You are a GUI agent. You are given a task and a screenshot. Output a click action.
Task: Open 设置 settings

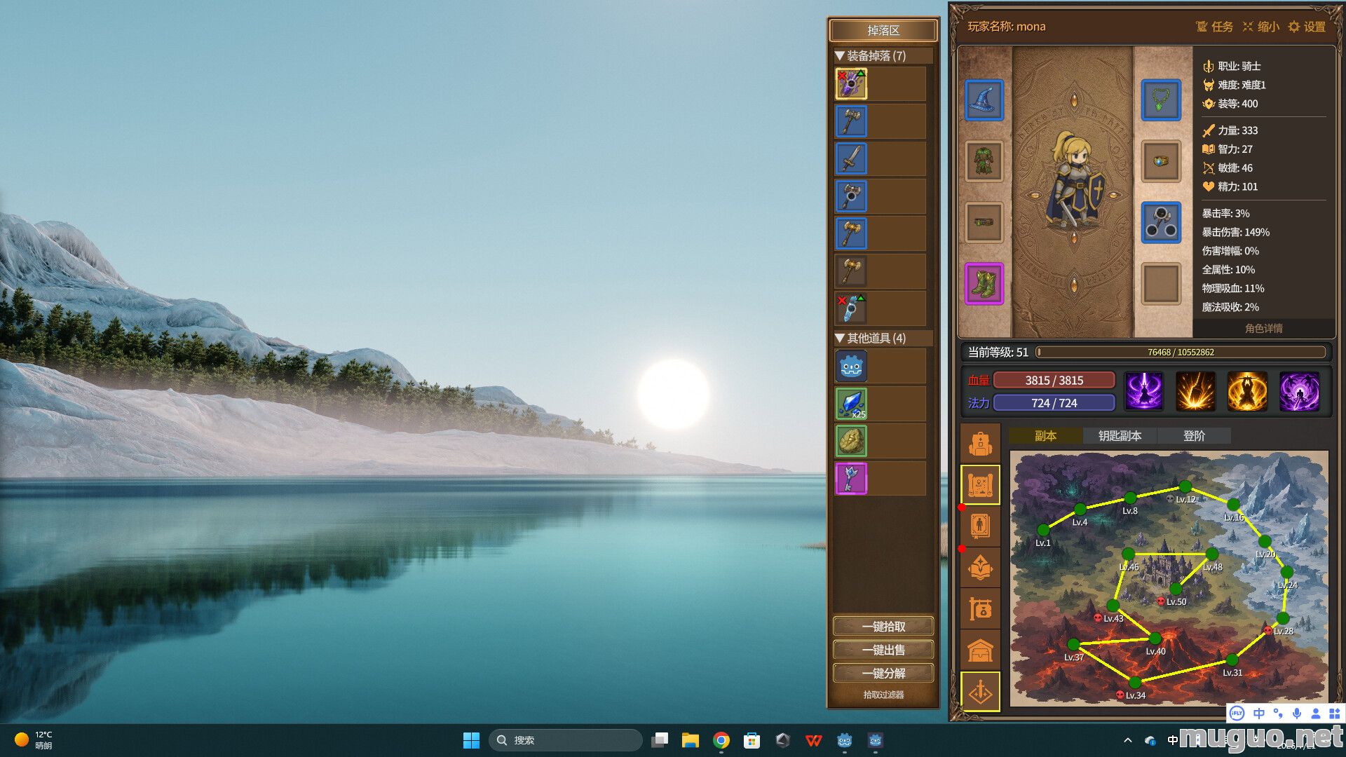pyautogui.click(x=1307, y=27)
